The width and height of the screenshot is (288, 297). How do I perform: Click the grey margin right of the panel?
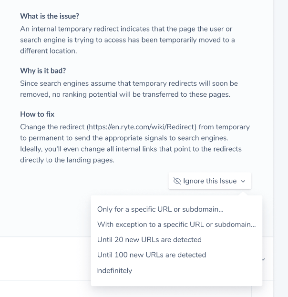[281, 149]
